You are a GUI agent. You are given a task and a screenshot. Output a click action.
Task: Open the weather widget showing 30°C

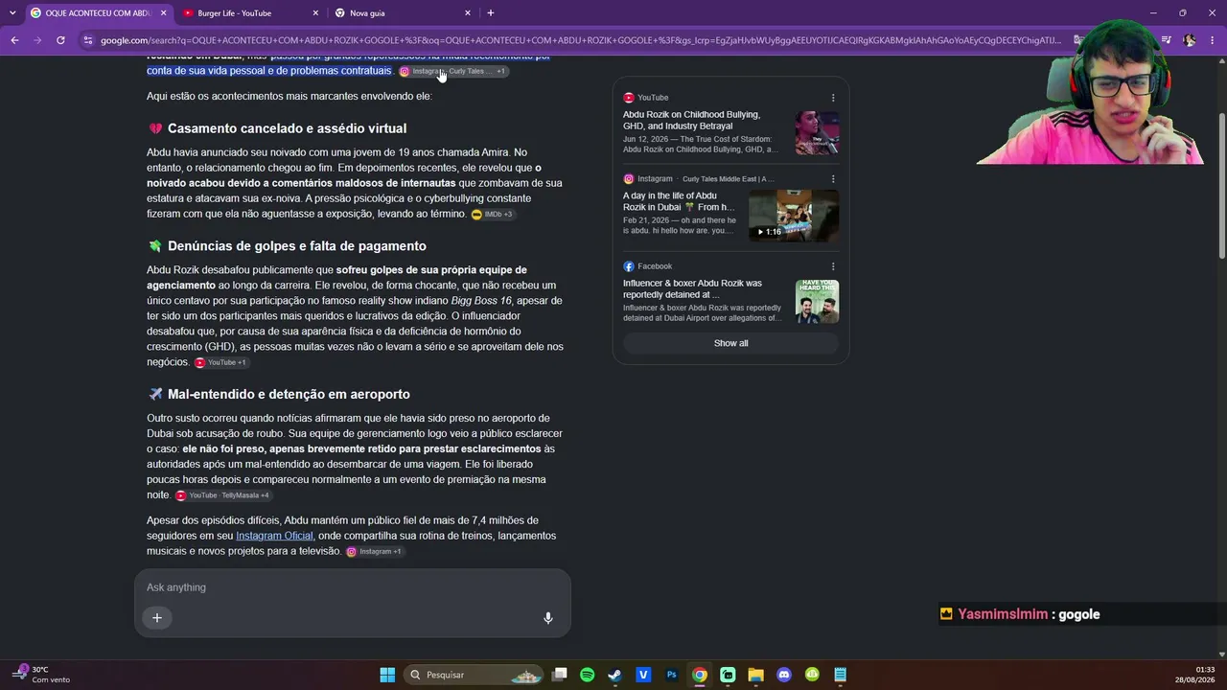coord(42,675)
